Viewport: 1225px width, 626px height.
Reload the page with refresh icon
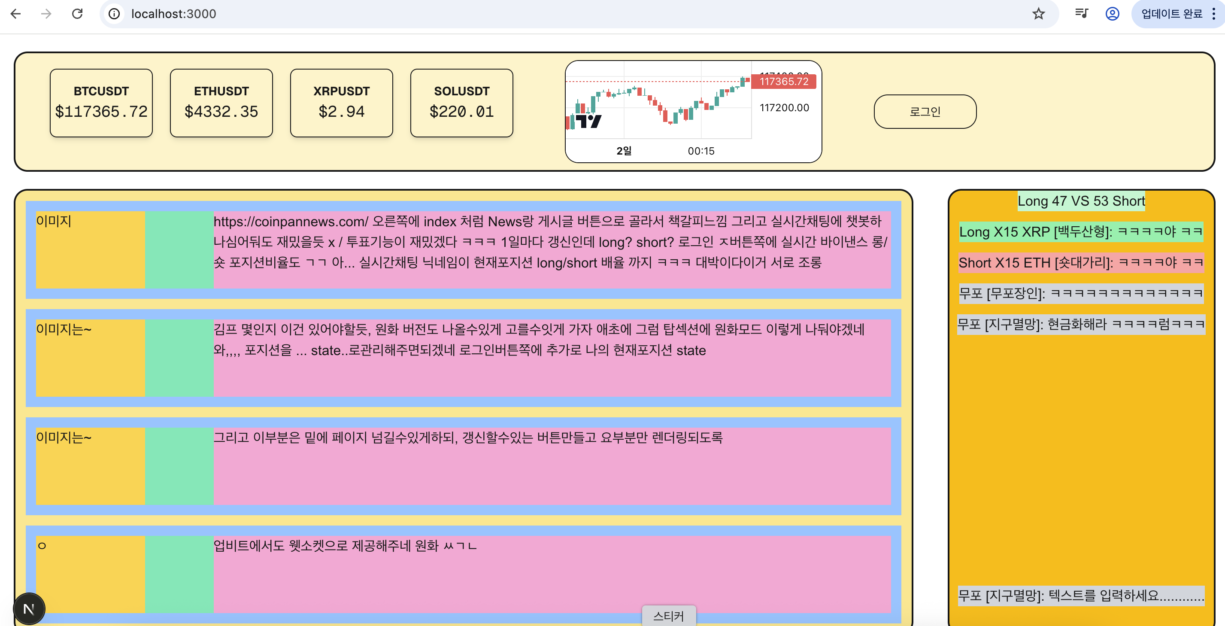(x=77, y=14)
